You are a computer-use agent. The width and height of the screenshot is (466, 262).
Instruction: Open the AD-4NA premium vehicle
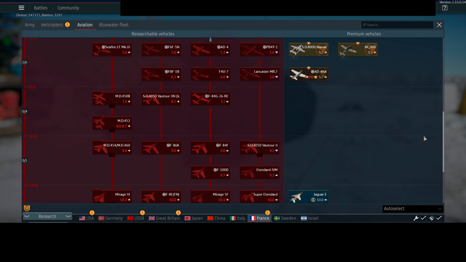pos(309,74)
